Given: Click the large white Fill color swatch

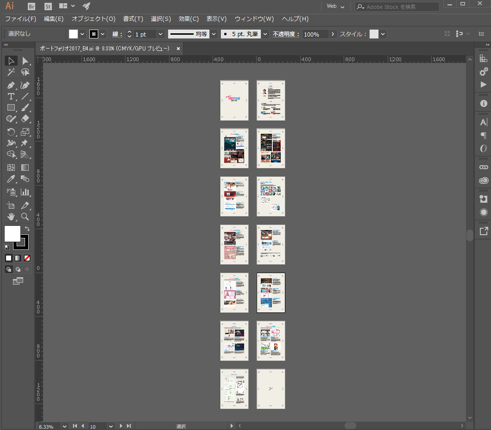Looking at the screenshot, I should [x=13, y=234].
